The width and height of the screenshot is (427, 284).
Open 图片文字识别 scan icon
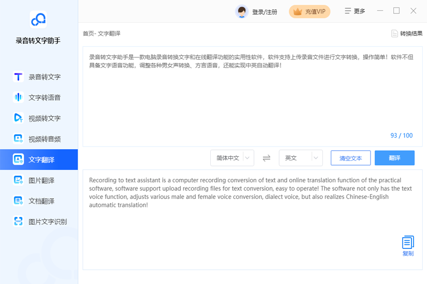point(18,222)
